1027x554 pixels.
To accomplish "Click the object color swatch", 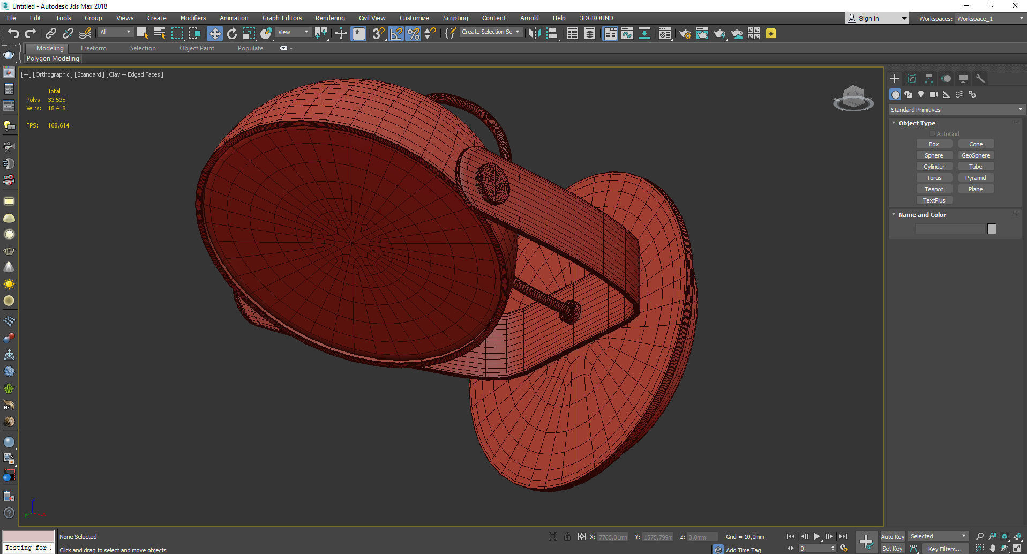I will (992, 229).
